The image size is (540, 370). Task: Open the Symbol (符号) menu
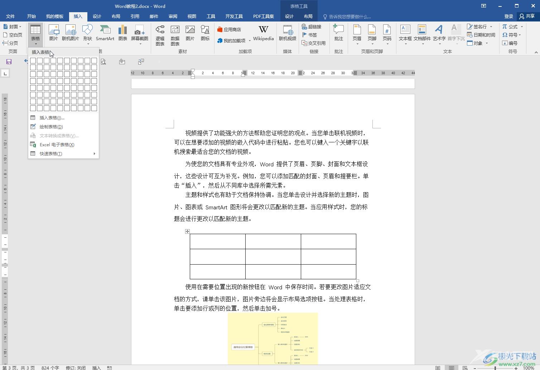tap(511, 35)
